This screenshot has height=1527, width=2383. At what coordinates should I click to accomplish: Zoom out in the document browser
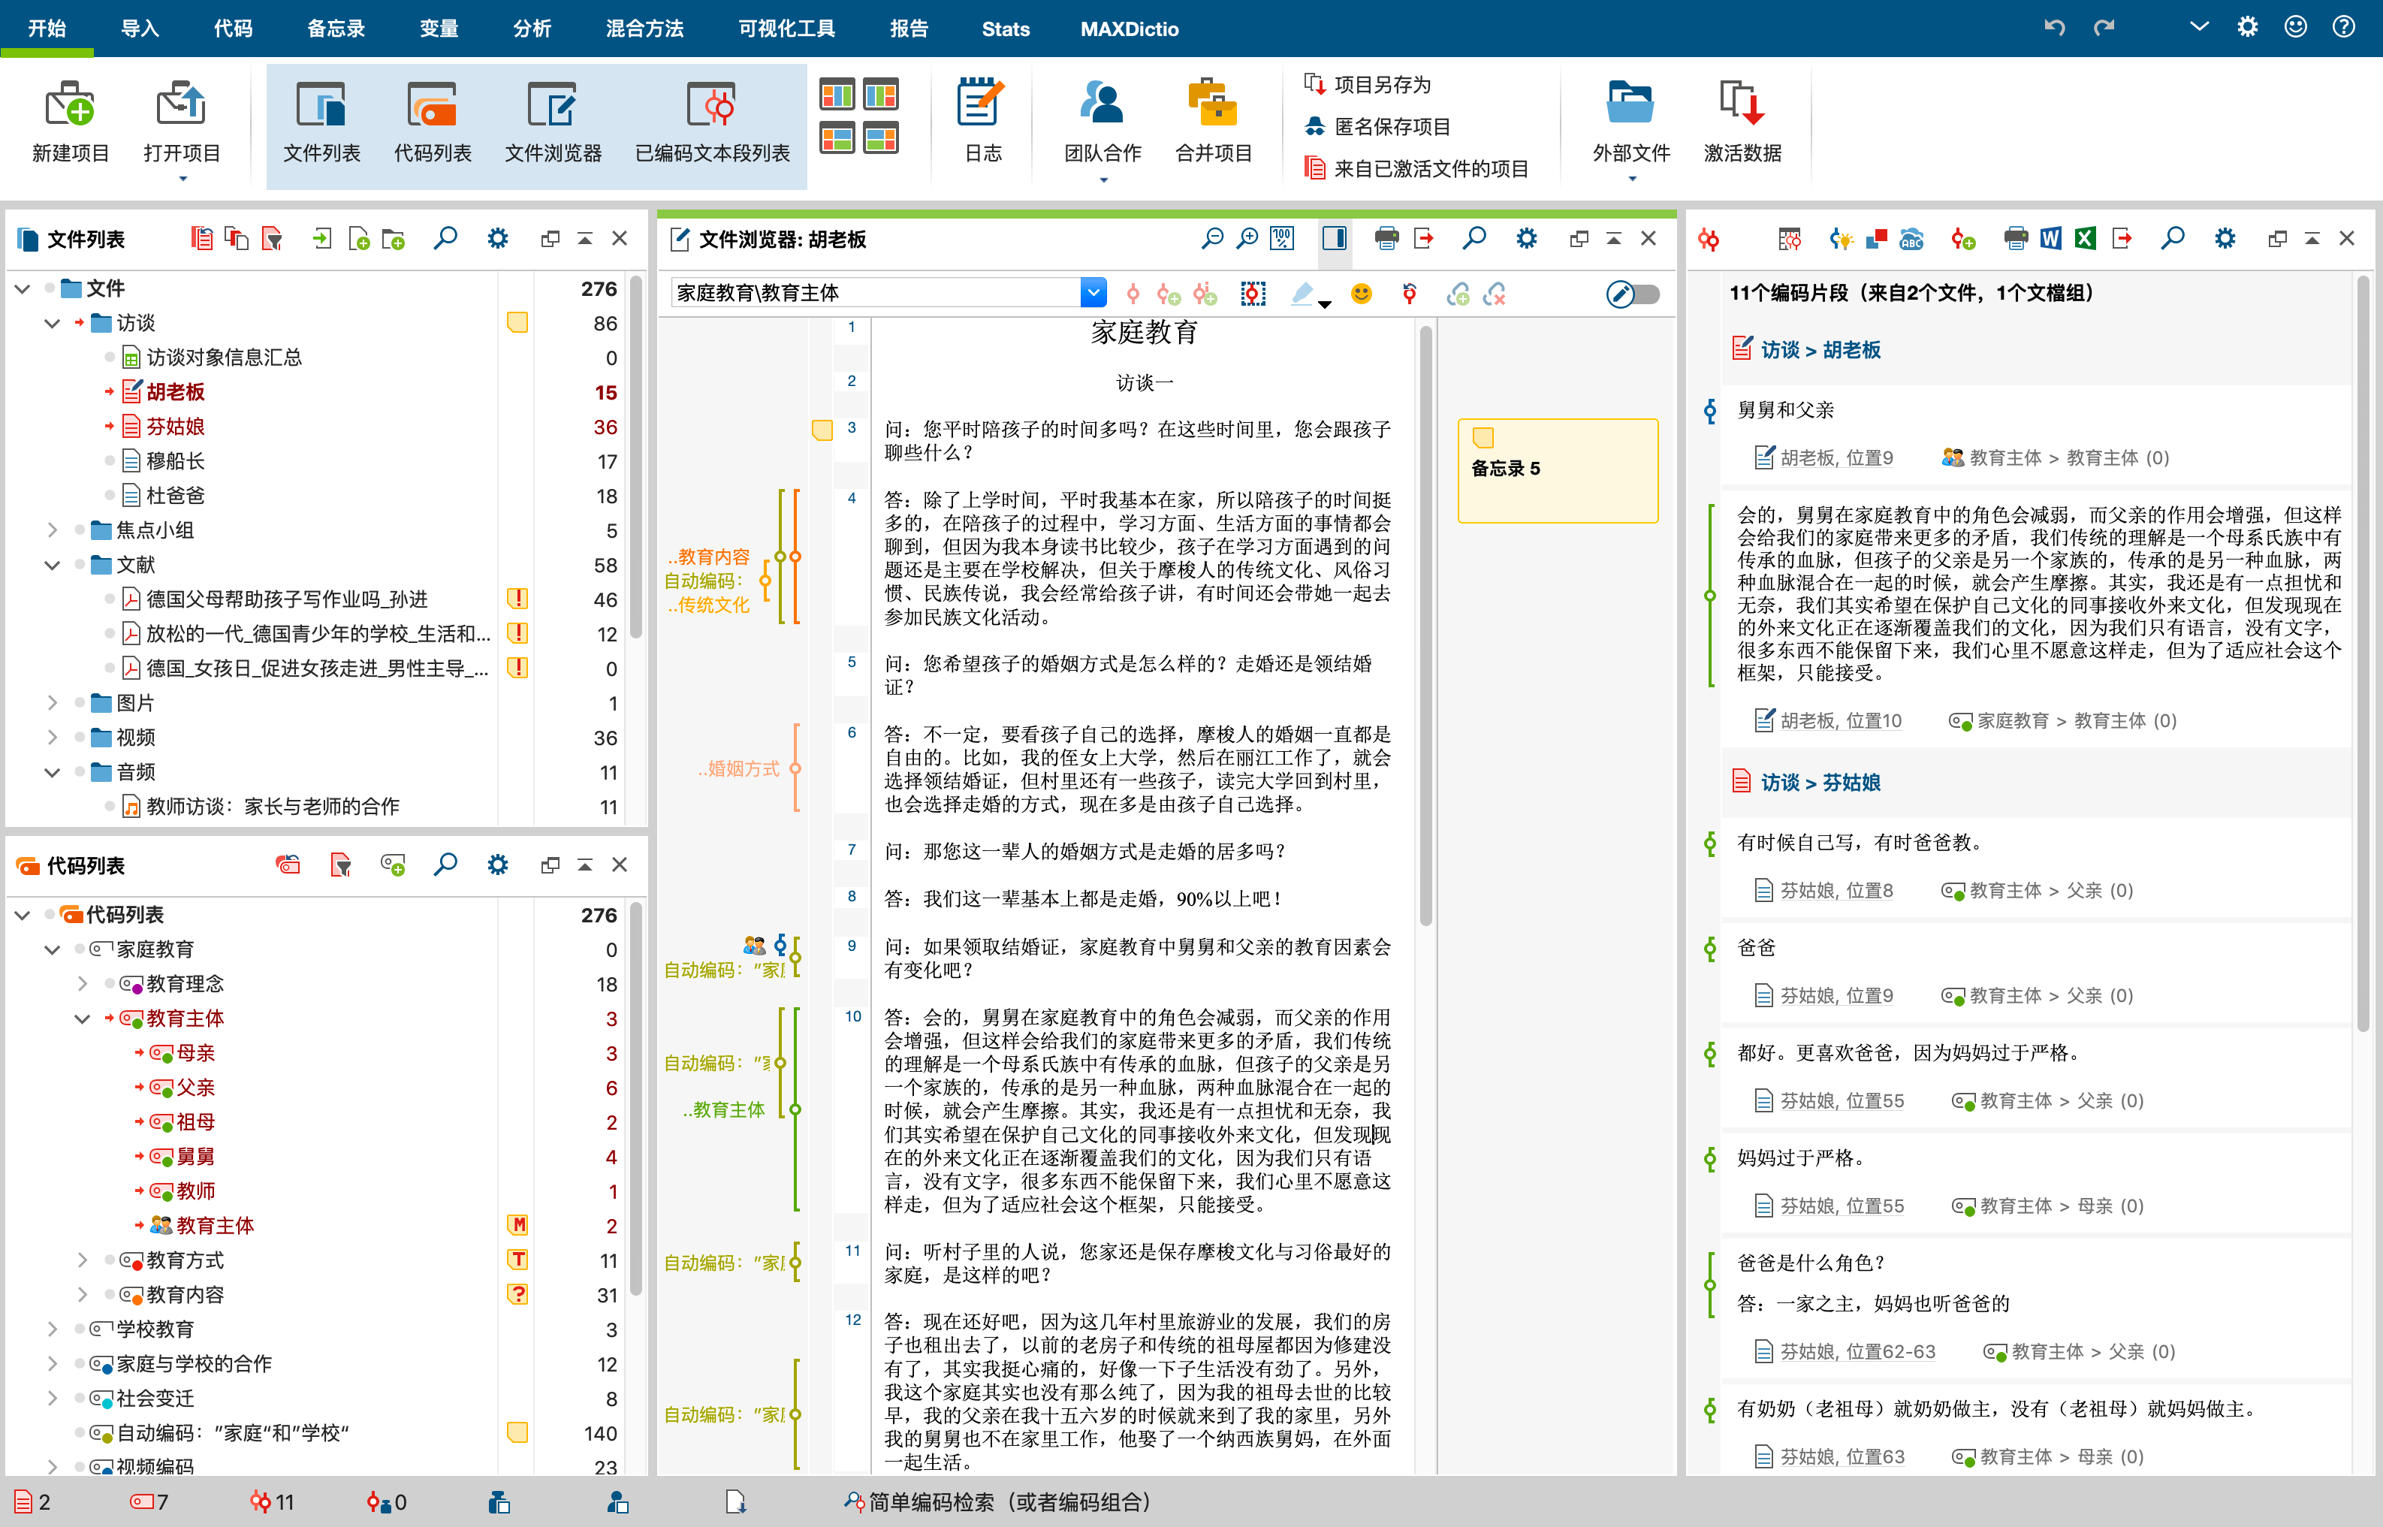[x=1211, y=239]
